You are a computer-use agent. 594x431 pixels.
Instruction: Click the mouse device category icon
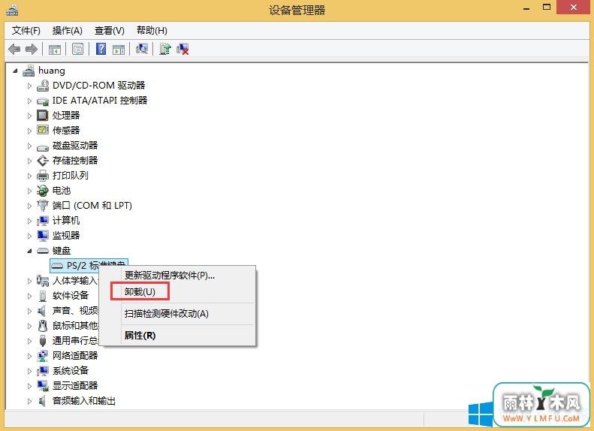(42, 326)
